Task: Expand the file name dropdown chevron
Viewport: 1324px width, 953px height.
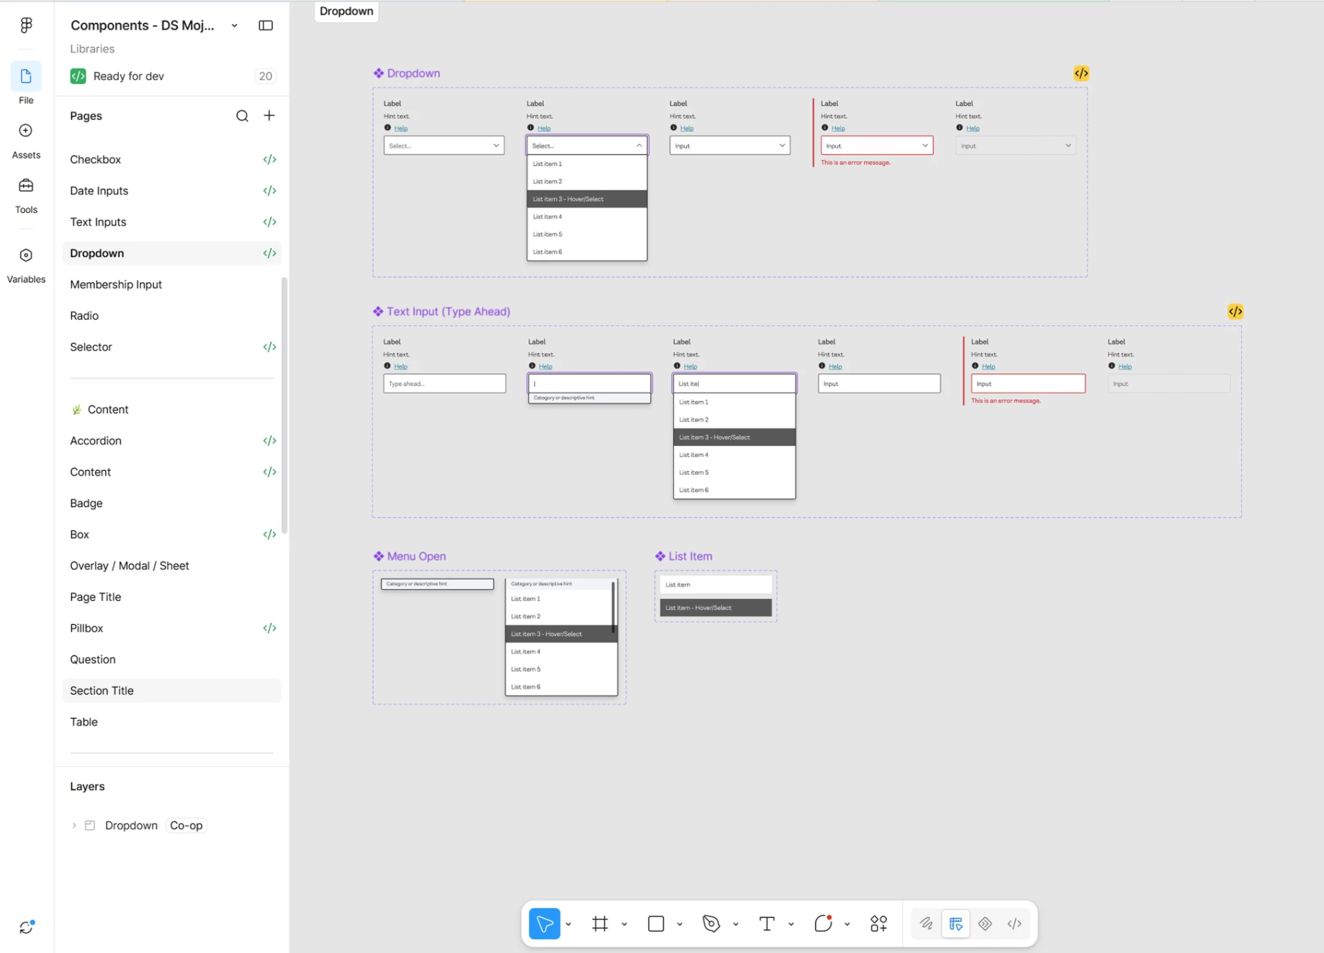Action: pyautogui.click(x=234, y=25)
